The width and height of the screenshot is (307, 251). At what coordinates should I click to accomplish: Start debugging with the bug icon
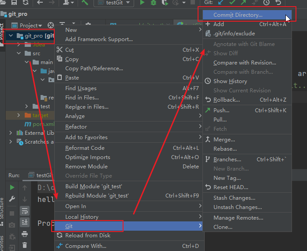153,3
